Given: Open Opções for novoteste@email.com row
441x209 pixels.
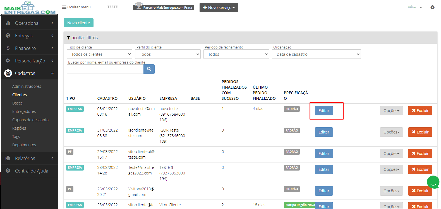Looking at the screenshot, I should (x=391, y=111).
